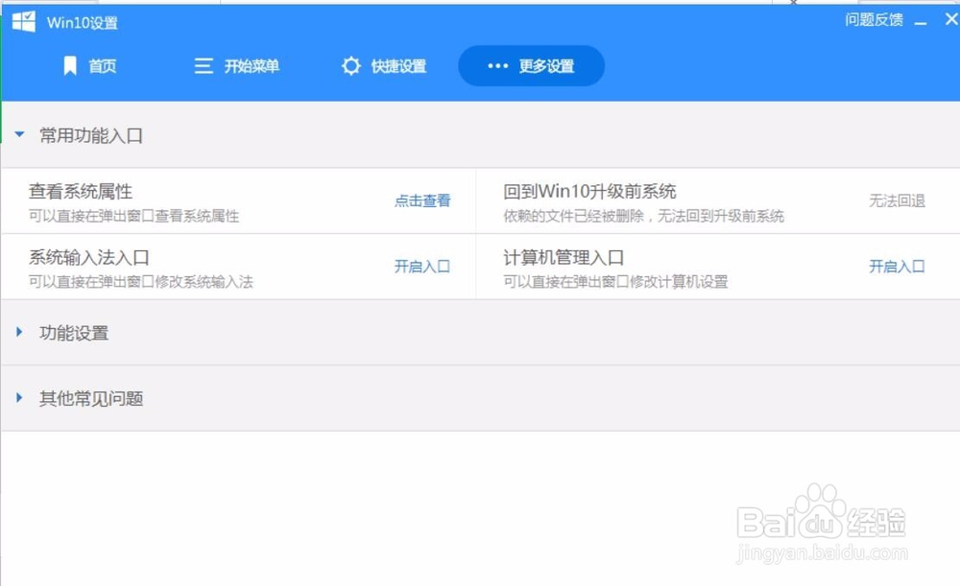Click description 依赖的文件已经被删除，无法回到升级前系统
960x586 pixels.
click(x=643, y=216)
